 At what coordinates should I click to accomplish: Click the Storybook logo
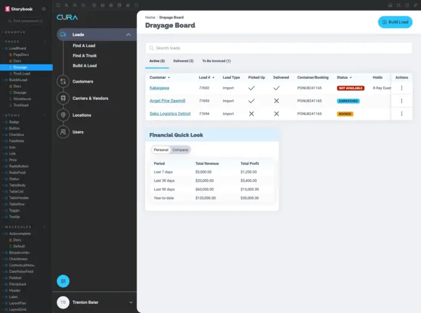pos(19,9)
